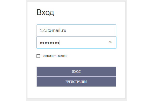Click the Запомнить меня? label text
Image resolution: width=153 pixels, height=101 pixels.
[54, 56]
